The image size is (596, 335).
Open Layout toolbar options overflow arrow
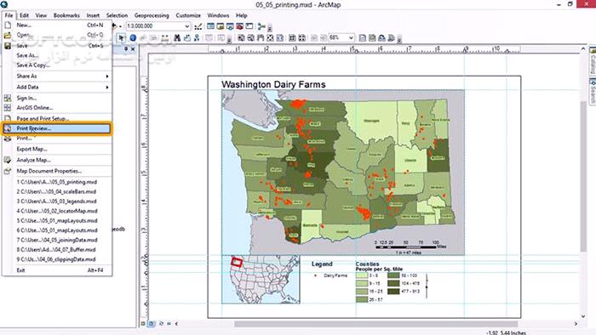[398, 39]
